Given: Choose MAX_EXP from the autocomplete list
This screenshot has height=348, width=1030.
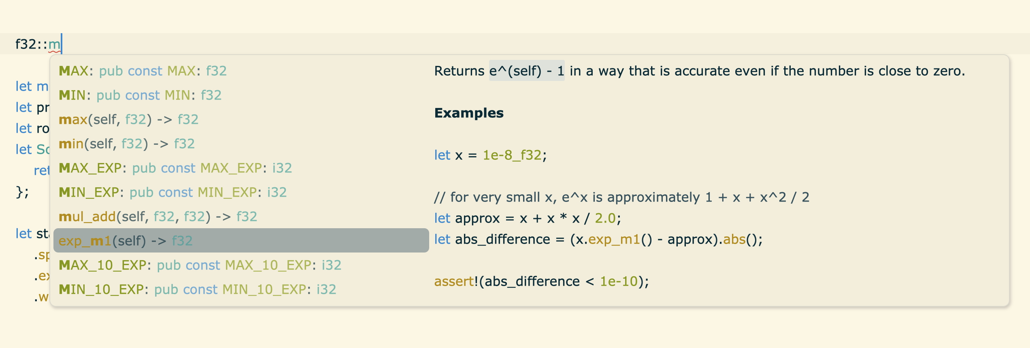Looking at the screenshot, I should 175,168.
